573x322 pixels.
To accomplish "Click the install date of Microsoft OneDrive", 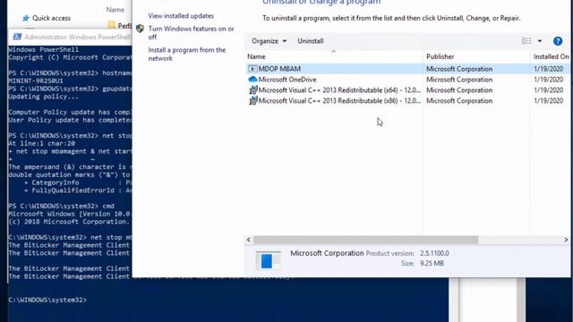I will click(x=548, y=80).
